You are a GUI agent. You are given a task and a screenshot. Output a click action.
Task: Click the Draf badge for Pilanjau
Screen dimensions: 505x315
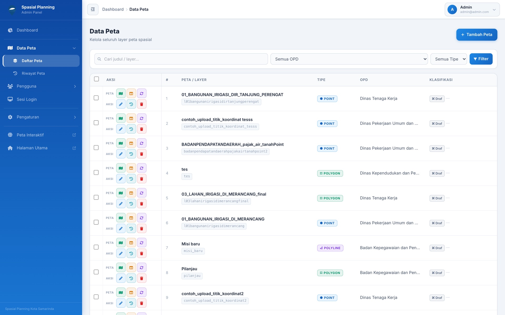(x=437, y=273)
